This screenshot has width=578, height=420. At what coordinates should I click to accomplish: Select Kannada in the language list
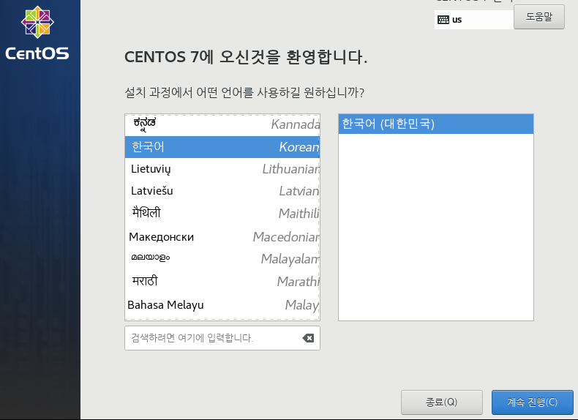[222, 124]
